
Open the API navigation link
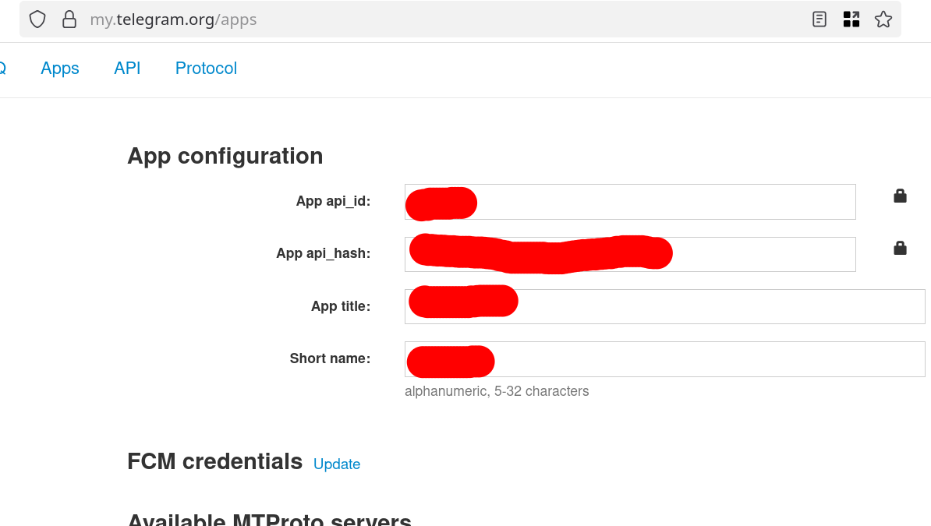(x=127, y=69)
